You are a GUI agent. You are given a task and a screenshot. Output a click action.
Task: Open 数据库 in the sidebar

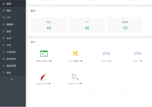[13, 24]
